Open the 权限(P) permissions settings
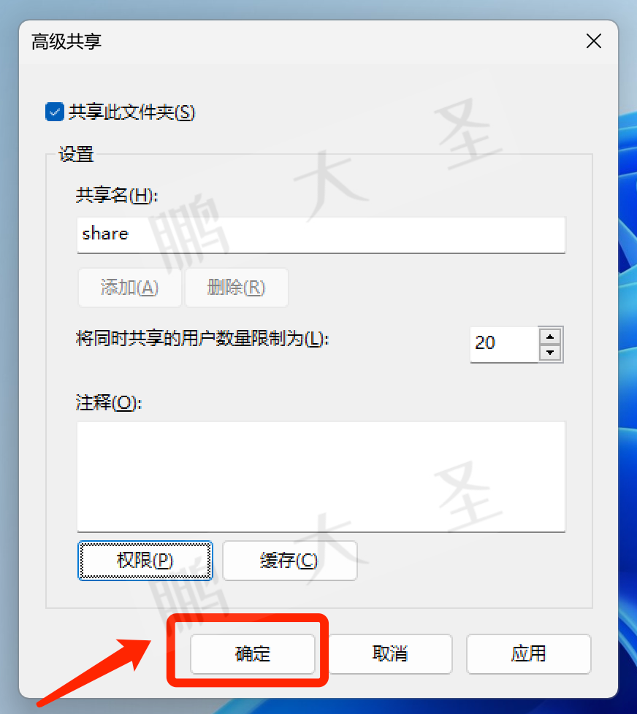Viewport: 637px width, 714px height. [x=145, y=561]
